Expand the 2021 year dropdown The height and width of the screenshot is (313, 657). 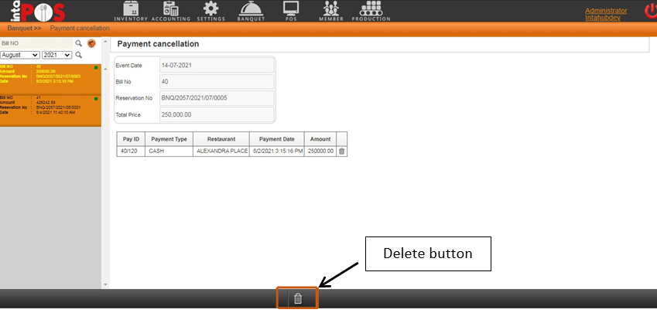click(56, 56)
